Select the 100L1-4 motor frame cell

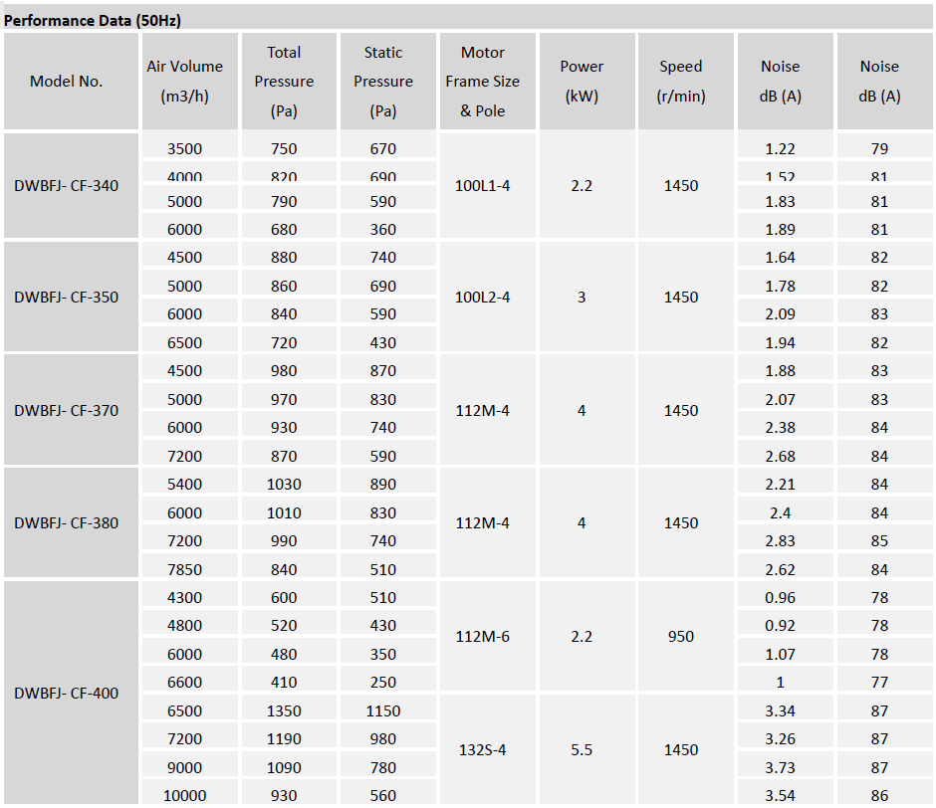point(482,186)
